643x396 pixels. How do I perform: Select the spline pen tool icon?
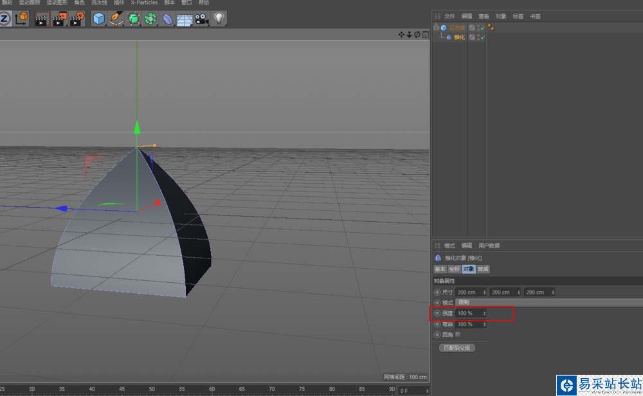tap(116, 19)
